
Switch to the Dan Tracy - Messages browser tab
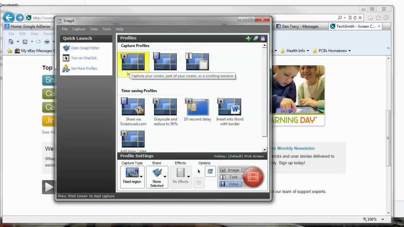(x=300, y=26)
